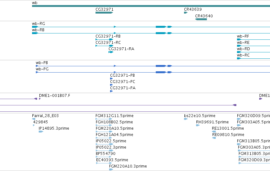Click the large exon on wb-PB
270x171 pixels.
[161, 66]
